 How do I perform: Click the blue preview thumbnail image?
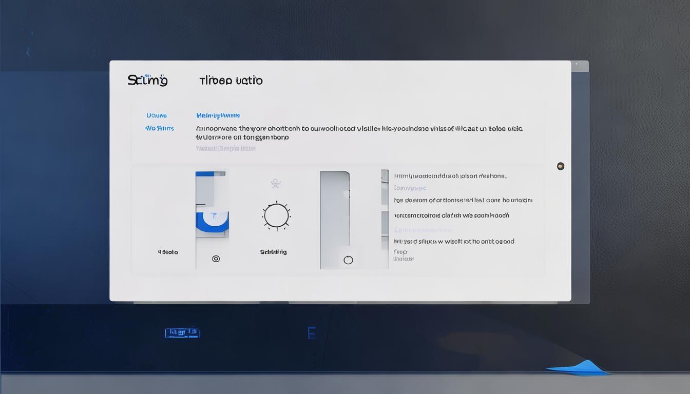coord(212,205)
